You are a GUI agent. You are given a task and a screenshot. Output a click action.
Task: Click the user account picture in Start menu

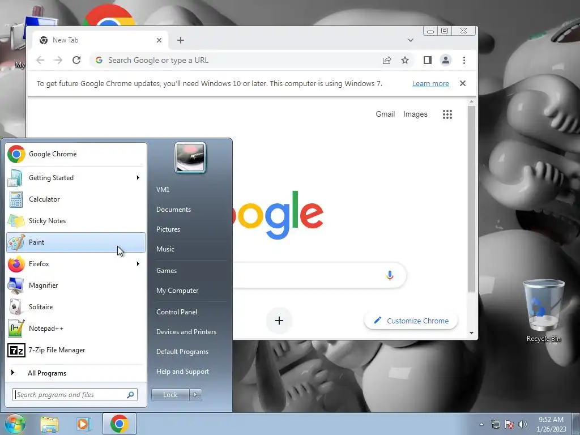[x=190, y=157]
